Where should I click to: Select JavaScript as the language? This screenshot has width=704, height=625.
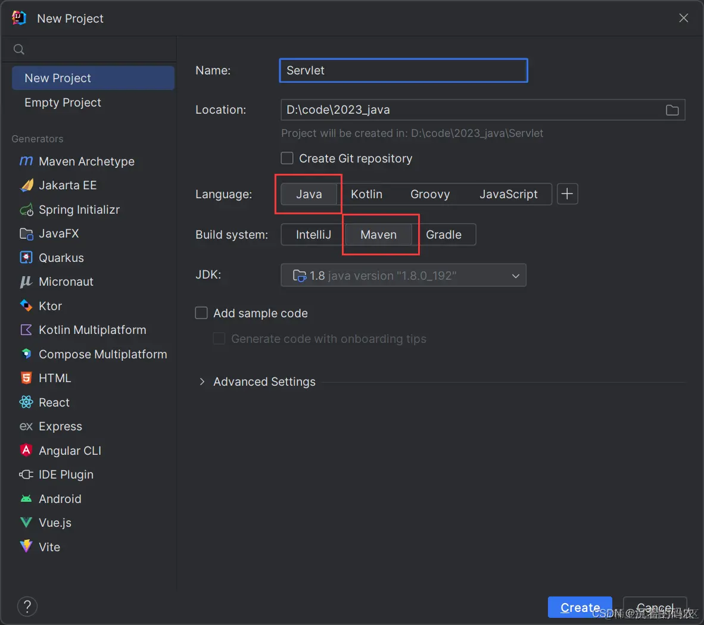coord(508,194)
